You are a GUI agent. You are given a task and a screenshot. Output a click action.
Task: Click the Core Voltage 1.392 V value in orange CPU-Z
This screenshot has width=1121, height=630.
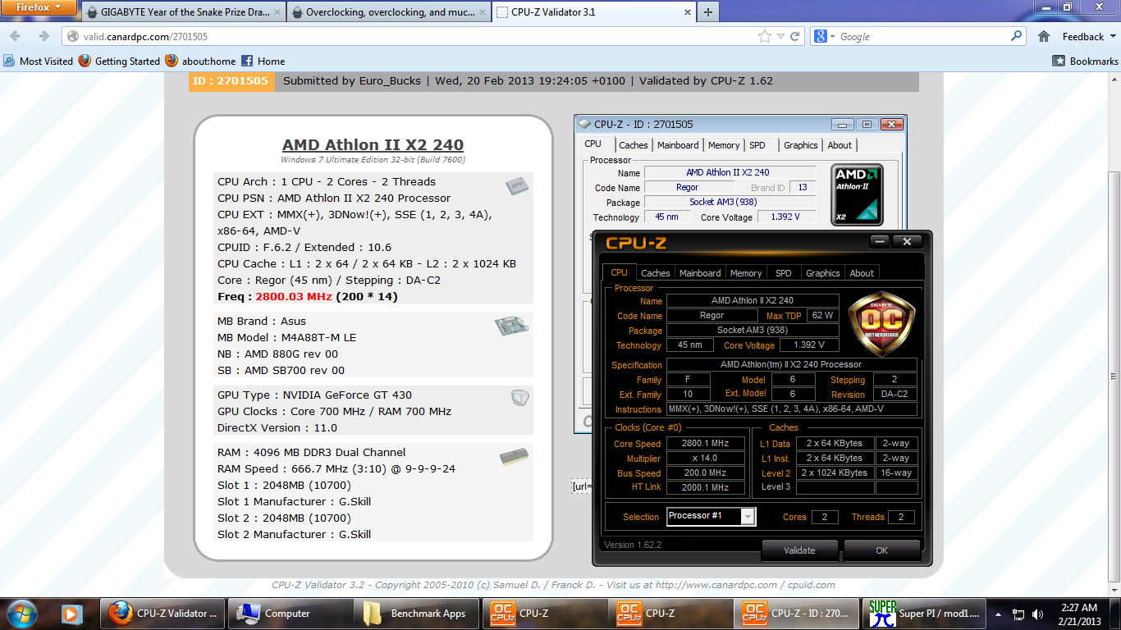809,345
